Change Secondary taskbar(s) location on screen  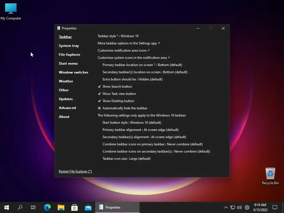145,72
